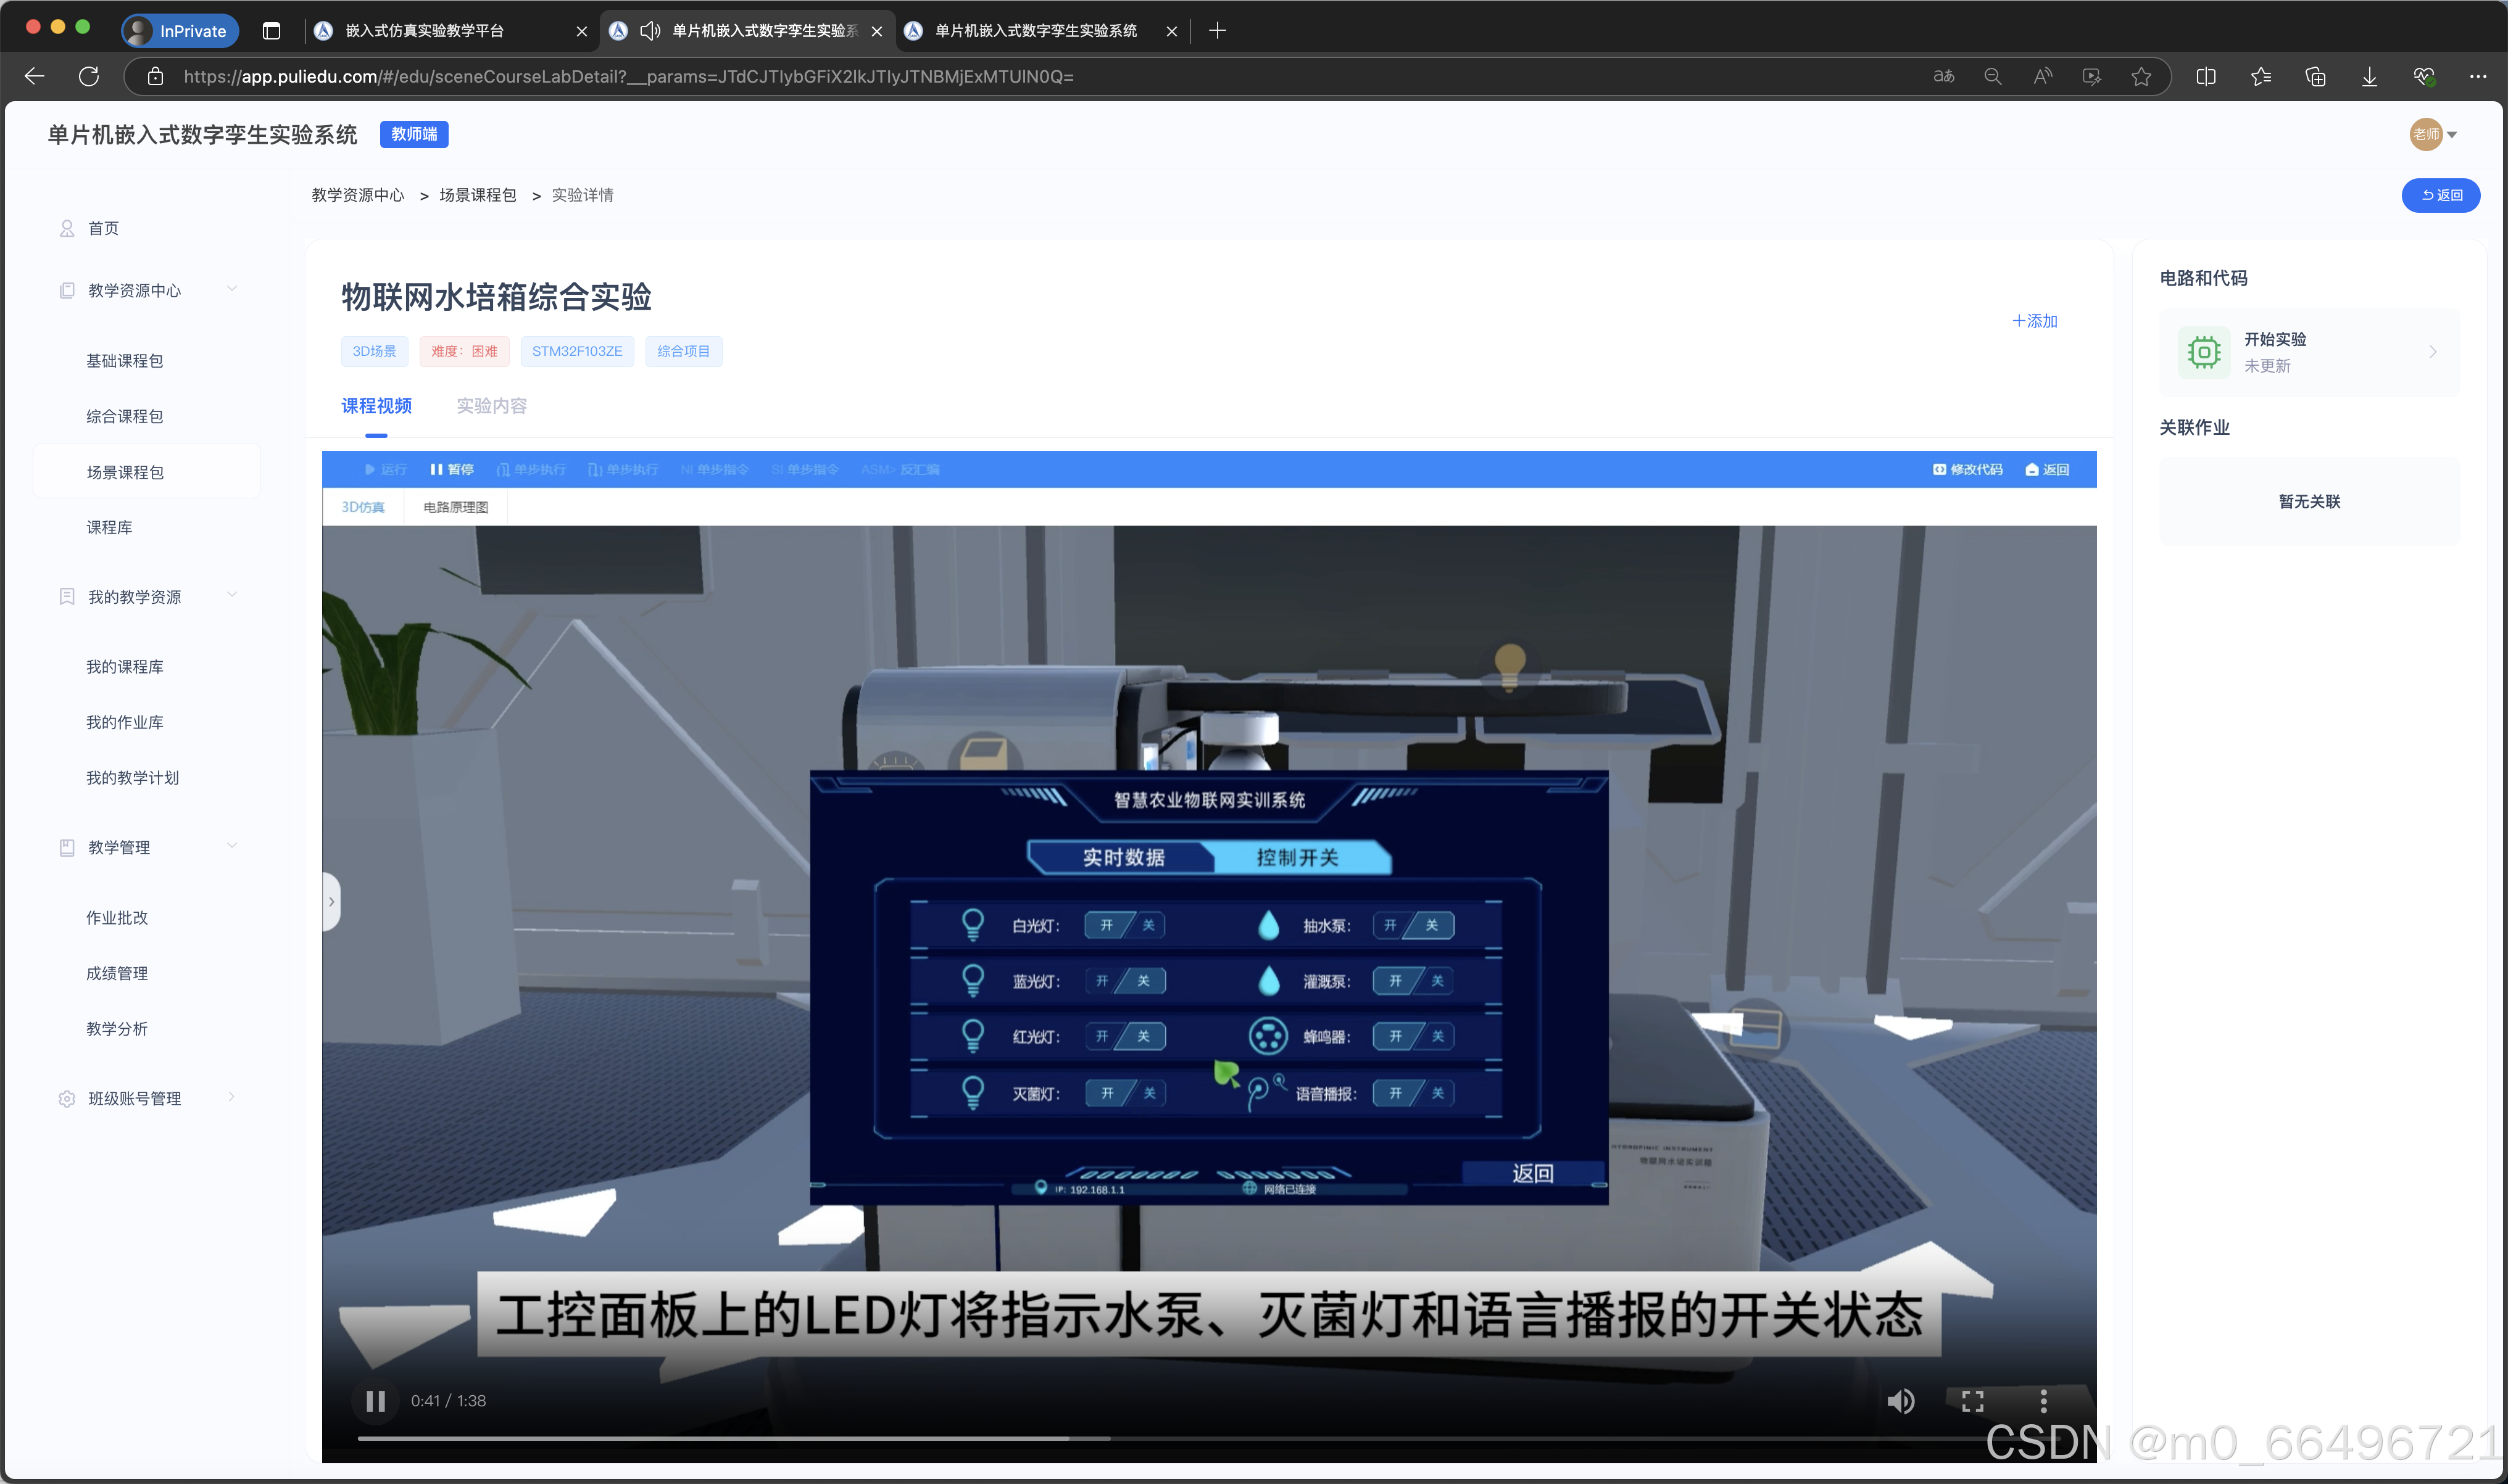This screenshot has width=2508, height=1484.
Task: Click the browser refresh icon
Action: (x=89, y=76)
